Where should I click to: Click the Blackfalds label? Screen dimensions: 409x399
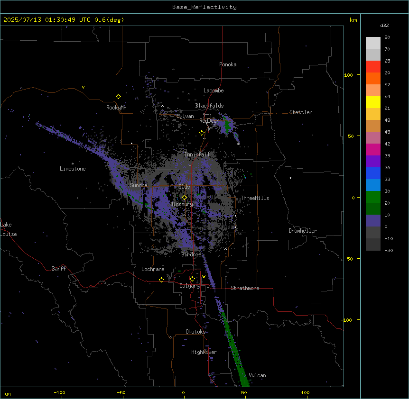pos(209,106)
